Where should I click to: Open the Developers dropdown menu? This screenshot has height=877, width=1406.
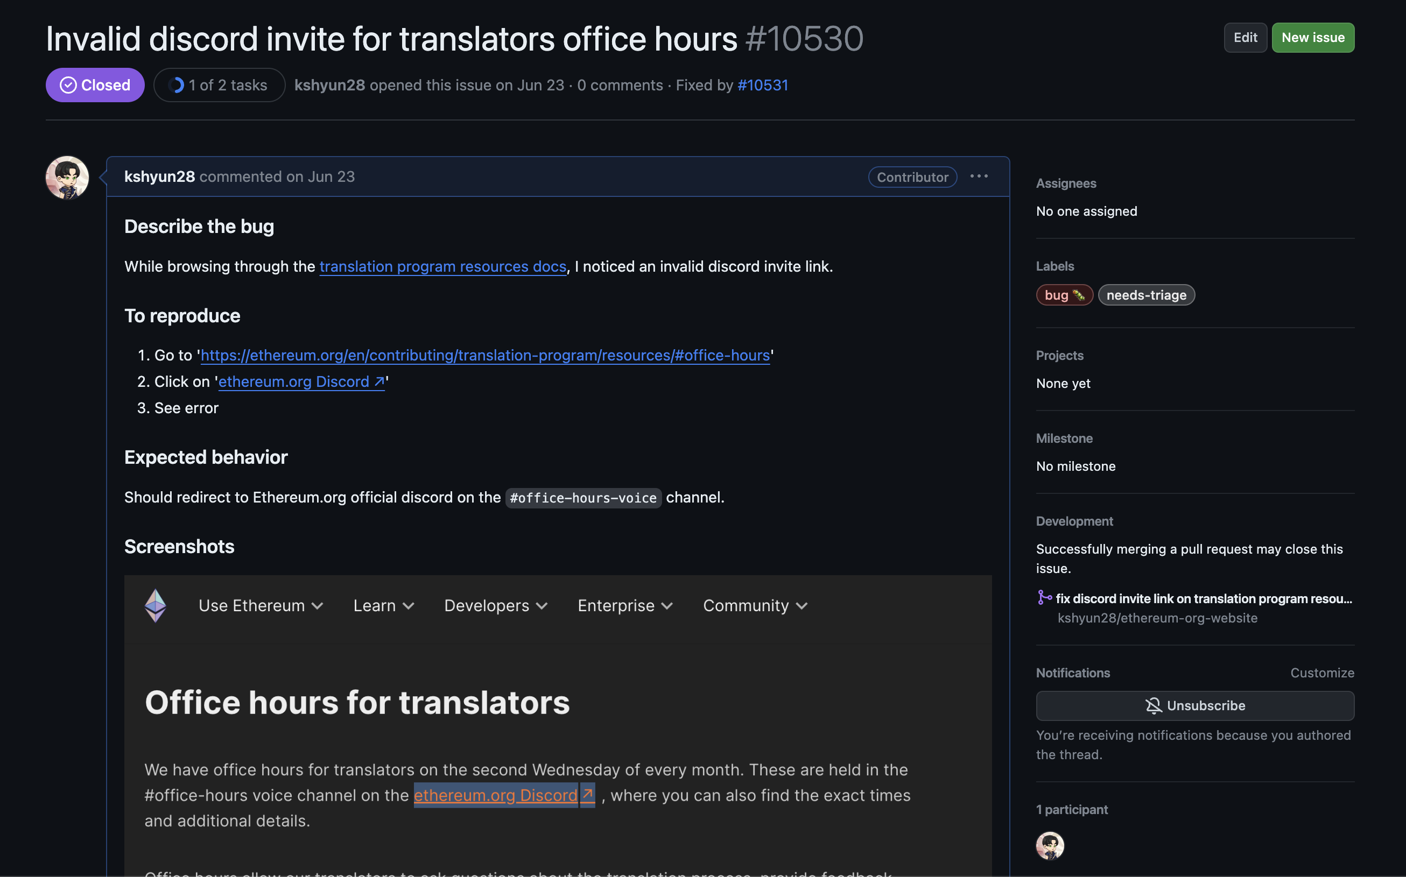496,605
